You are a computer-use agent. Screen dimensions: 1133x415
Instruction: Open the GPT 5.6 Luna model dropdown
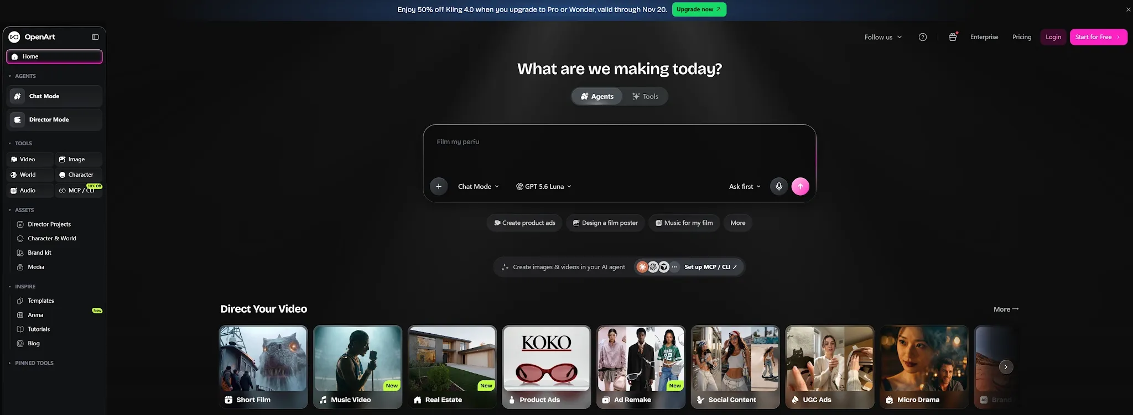coord(544,187)
